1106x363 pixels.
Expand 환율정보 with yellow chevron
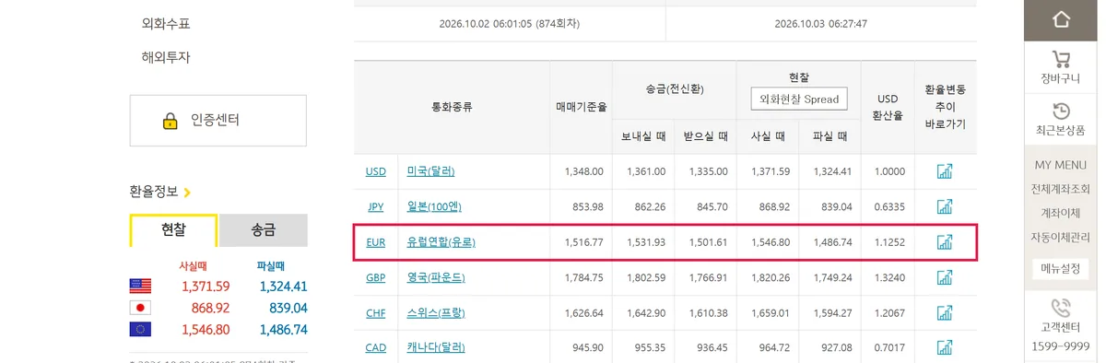click(187, 193)
